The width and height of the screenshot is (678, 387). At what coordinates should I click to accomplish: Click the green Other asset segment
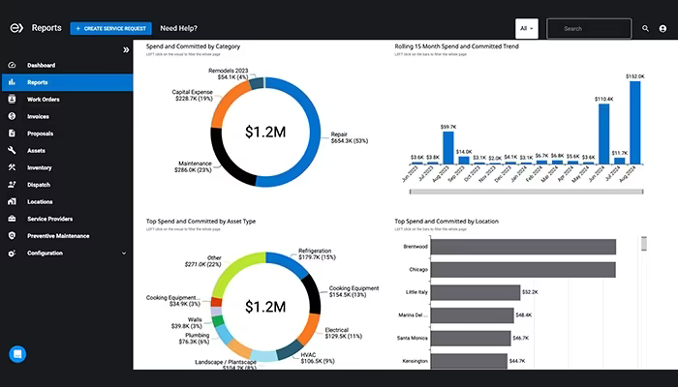(233, 270)
